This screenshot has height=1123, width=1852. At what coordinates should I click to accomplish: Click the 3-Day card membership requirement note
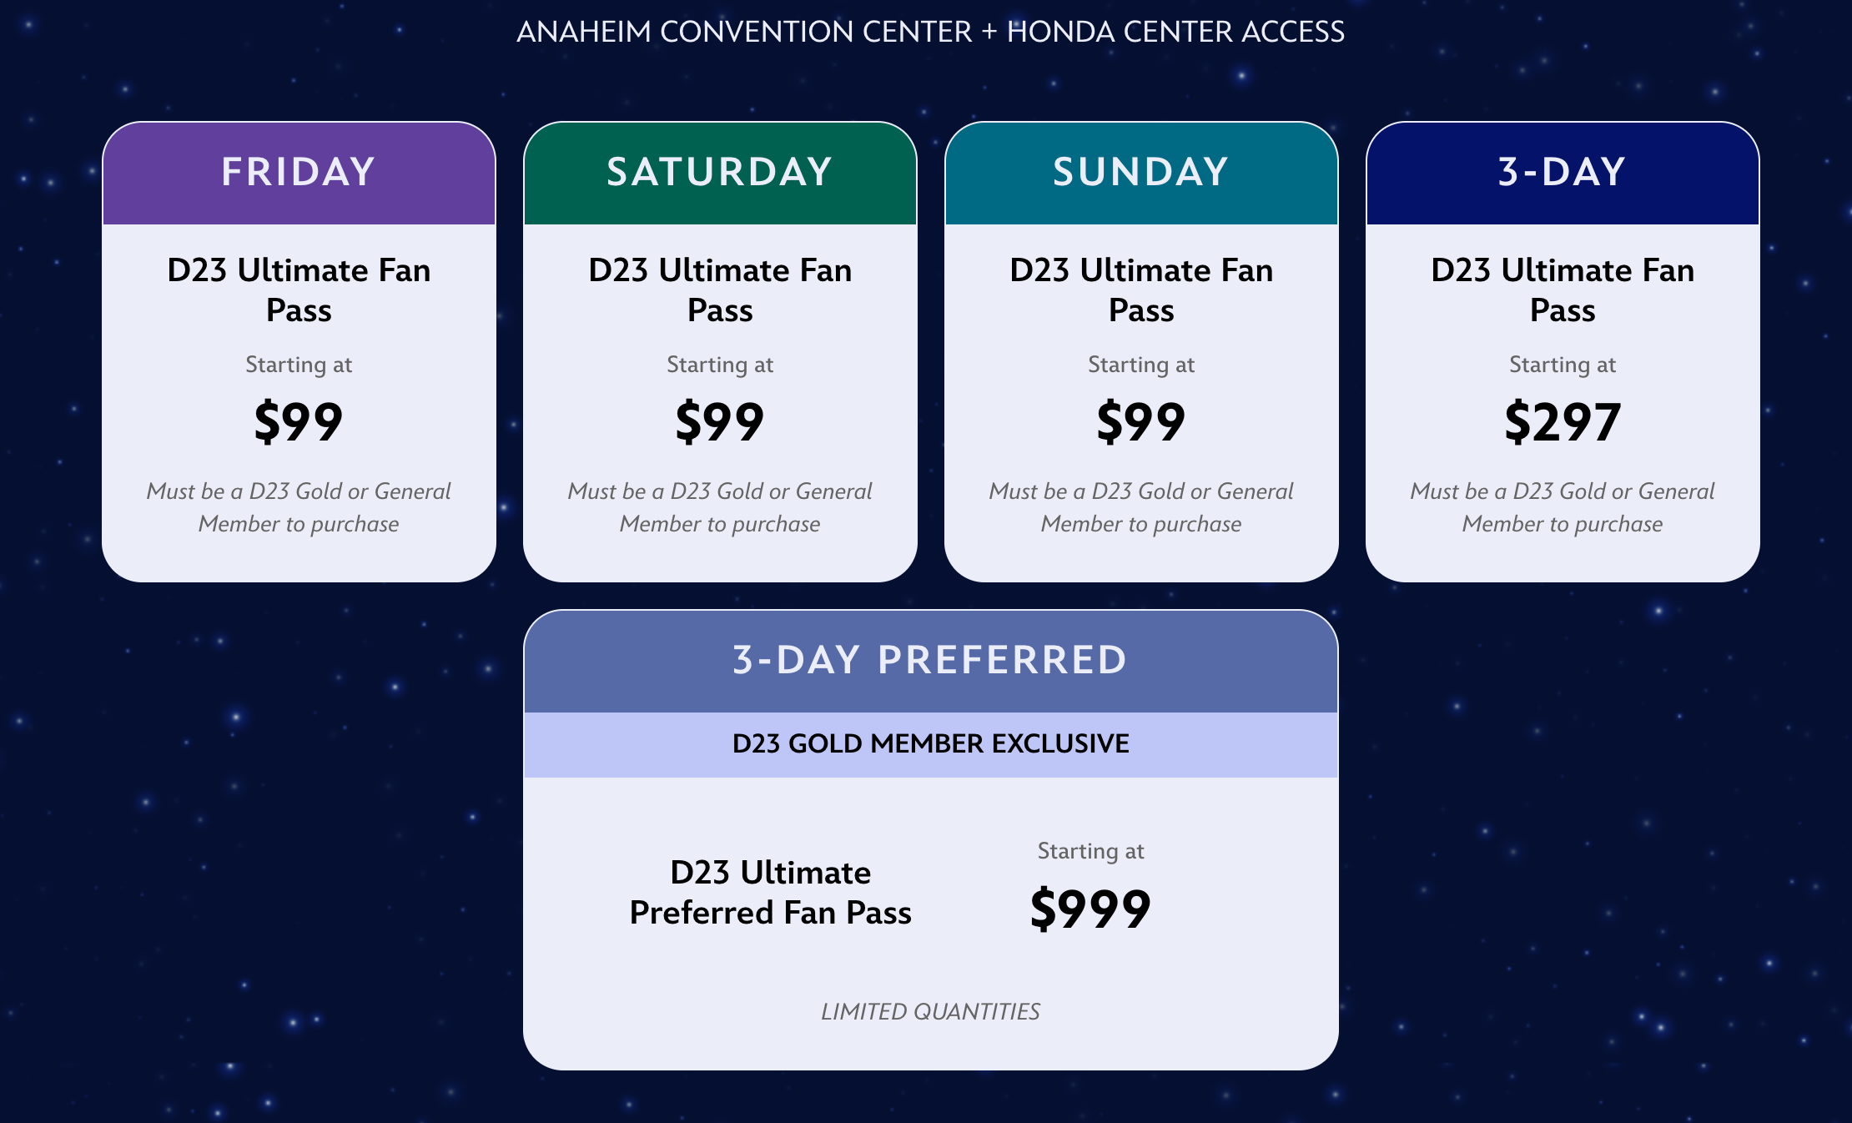click(x=1563, y=507)
